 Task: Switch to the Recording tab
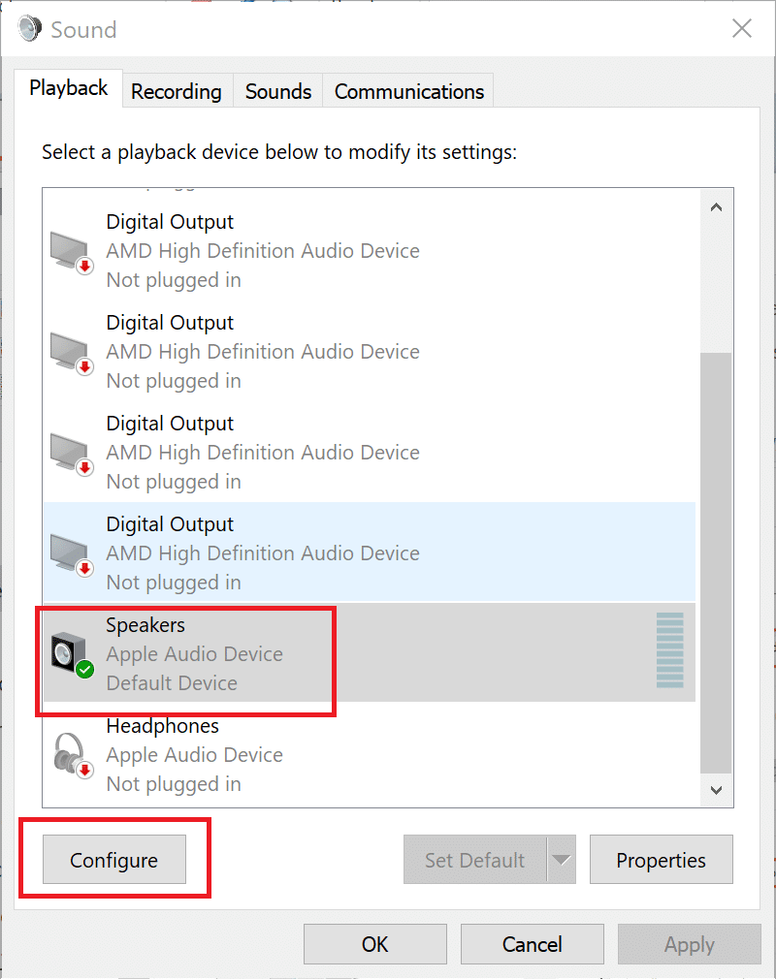[x=176, y=91]
